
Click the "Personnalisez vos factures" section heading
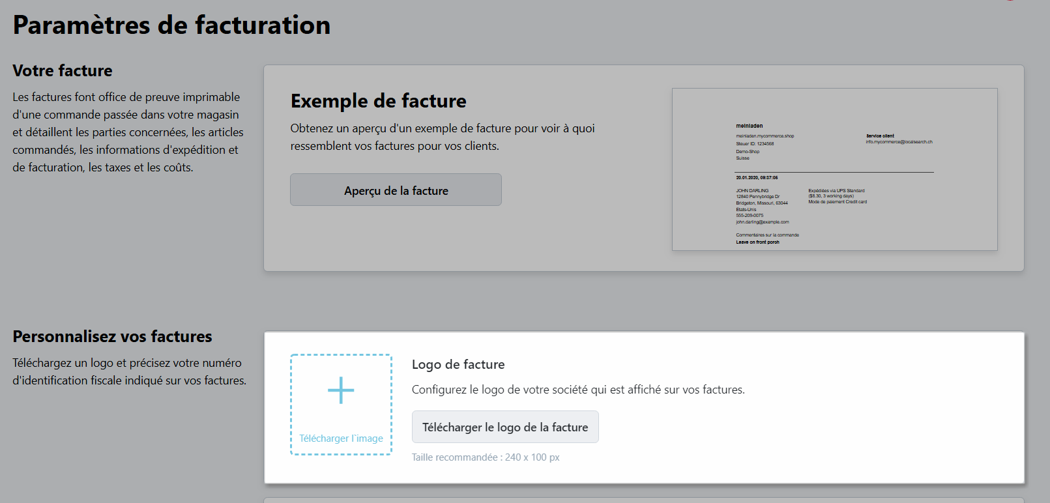tap(112, 336)
